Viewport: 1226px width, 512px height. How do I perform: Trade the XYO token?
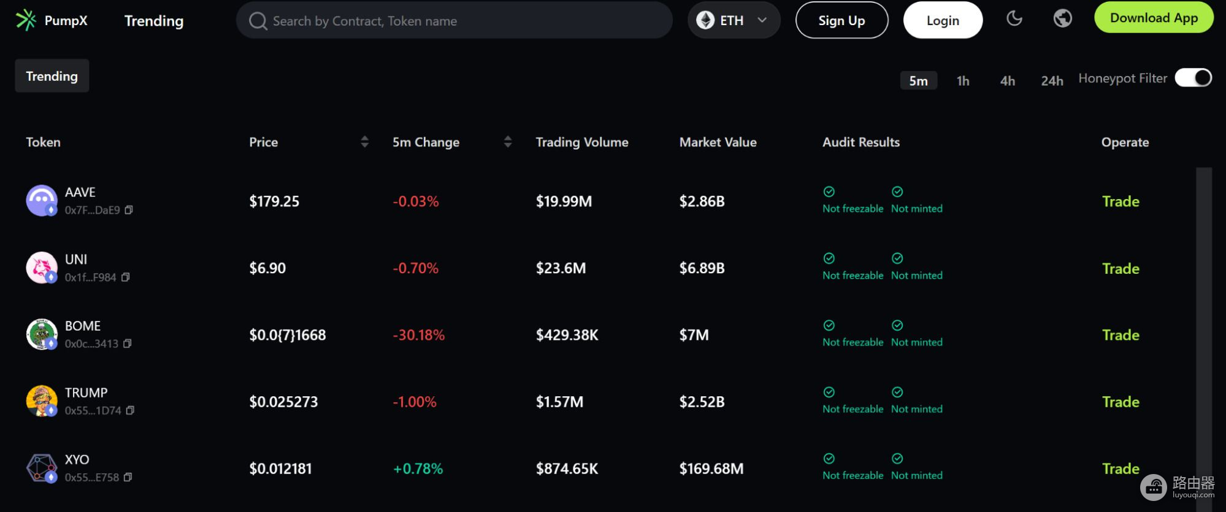1121,469
